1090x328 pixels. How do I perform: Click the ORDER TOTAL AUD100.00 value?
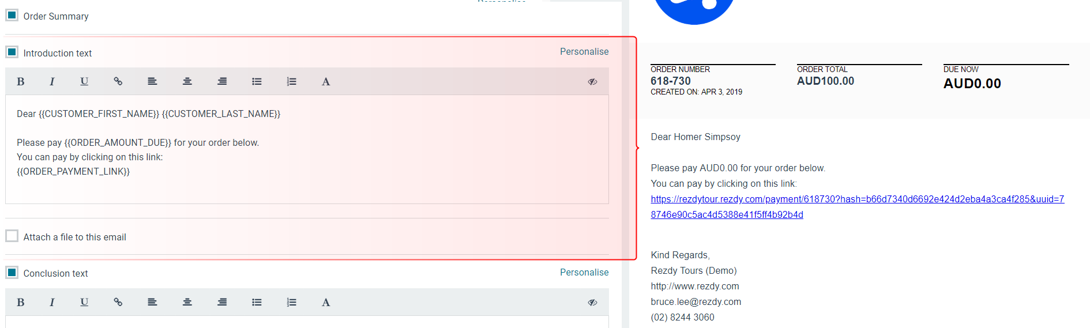click(x=825, y=81)
